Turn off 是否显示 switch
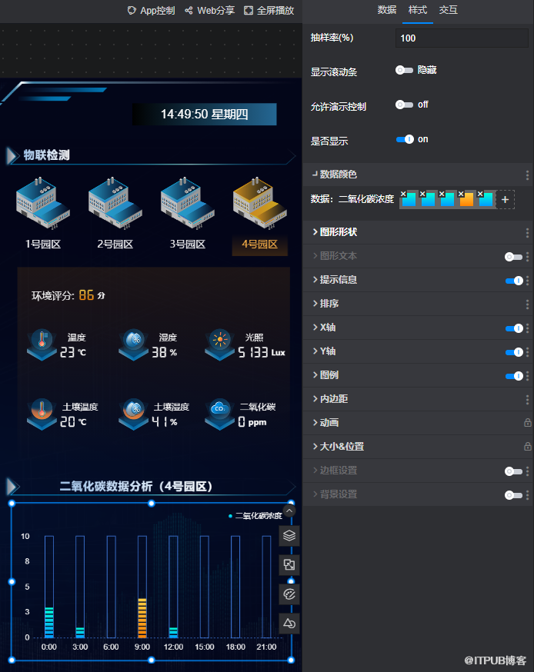 (x=405, y=139)
